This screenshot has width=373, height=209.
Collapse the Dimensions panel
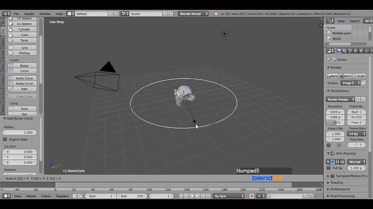pyautogui.click(x=328, y=91)
